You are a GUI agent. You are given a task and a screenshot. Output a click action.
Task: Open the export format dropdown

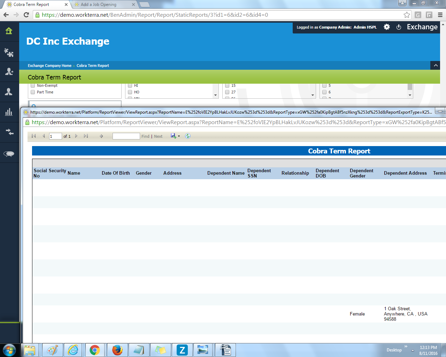point(179,136)
